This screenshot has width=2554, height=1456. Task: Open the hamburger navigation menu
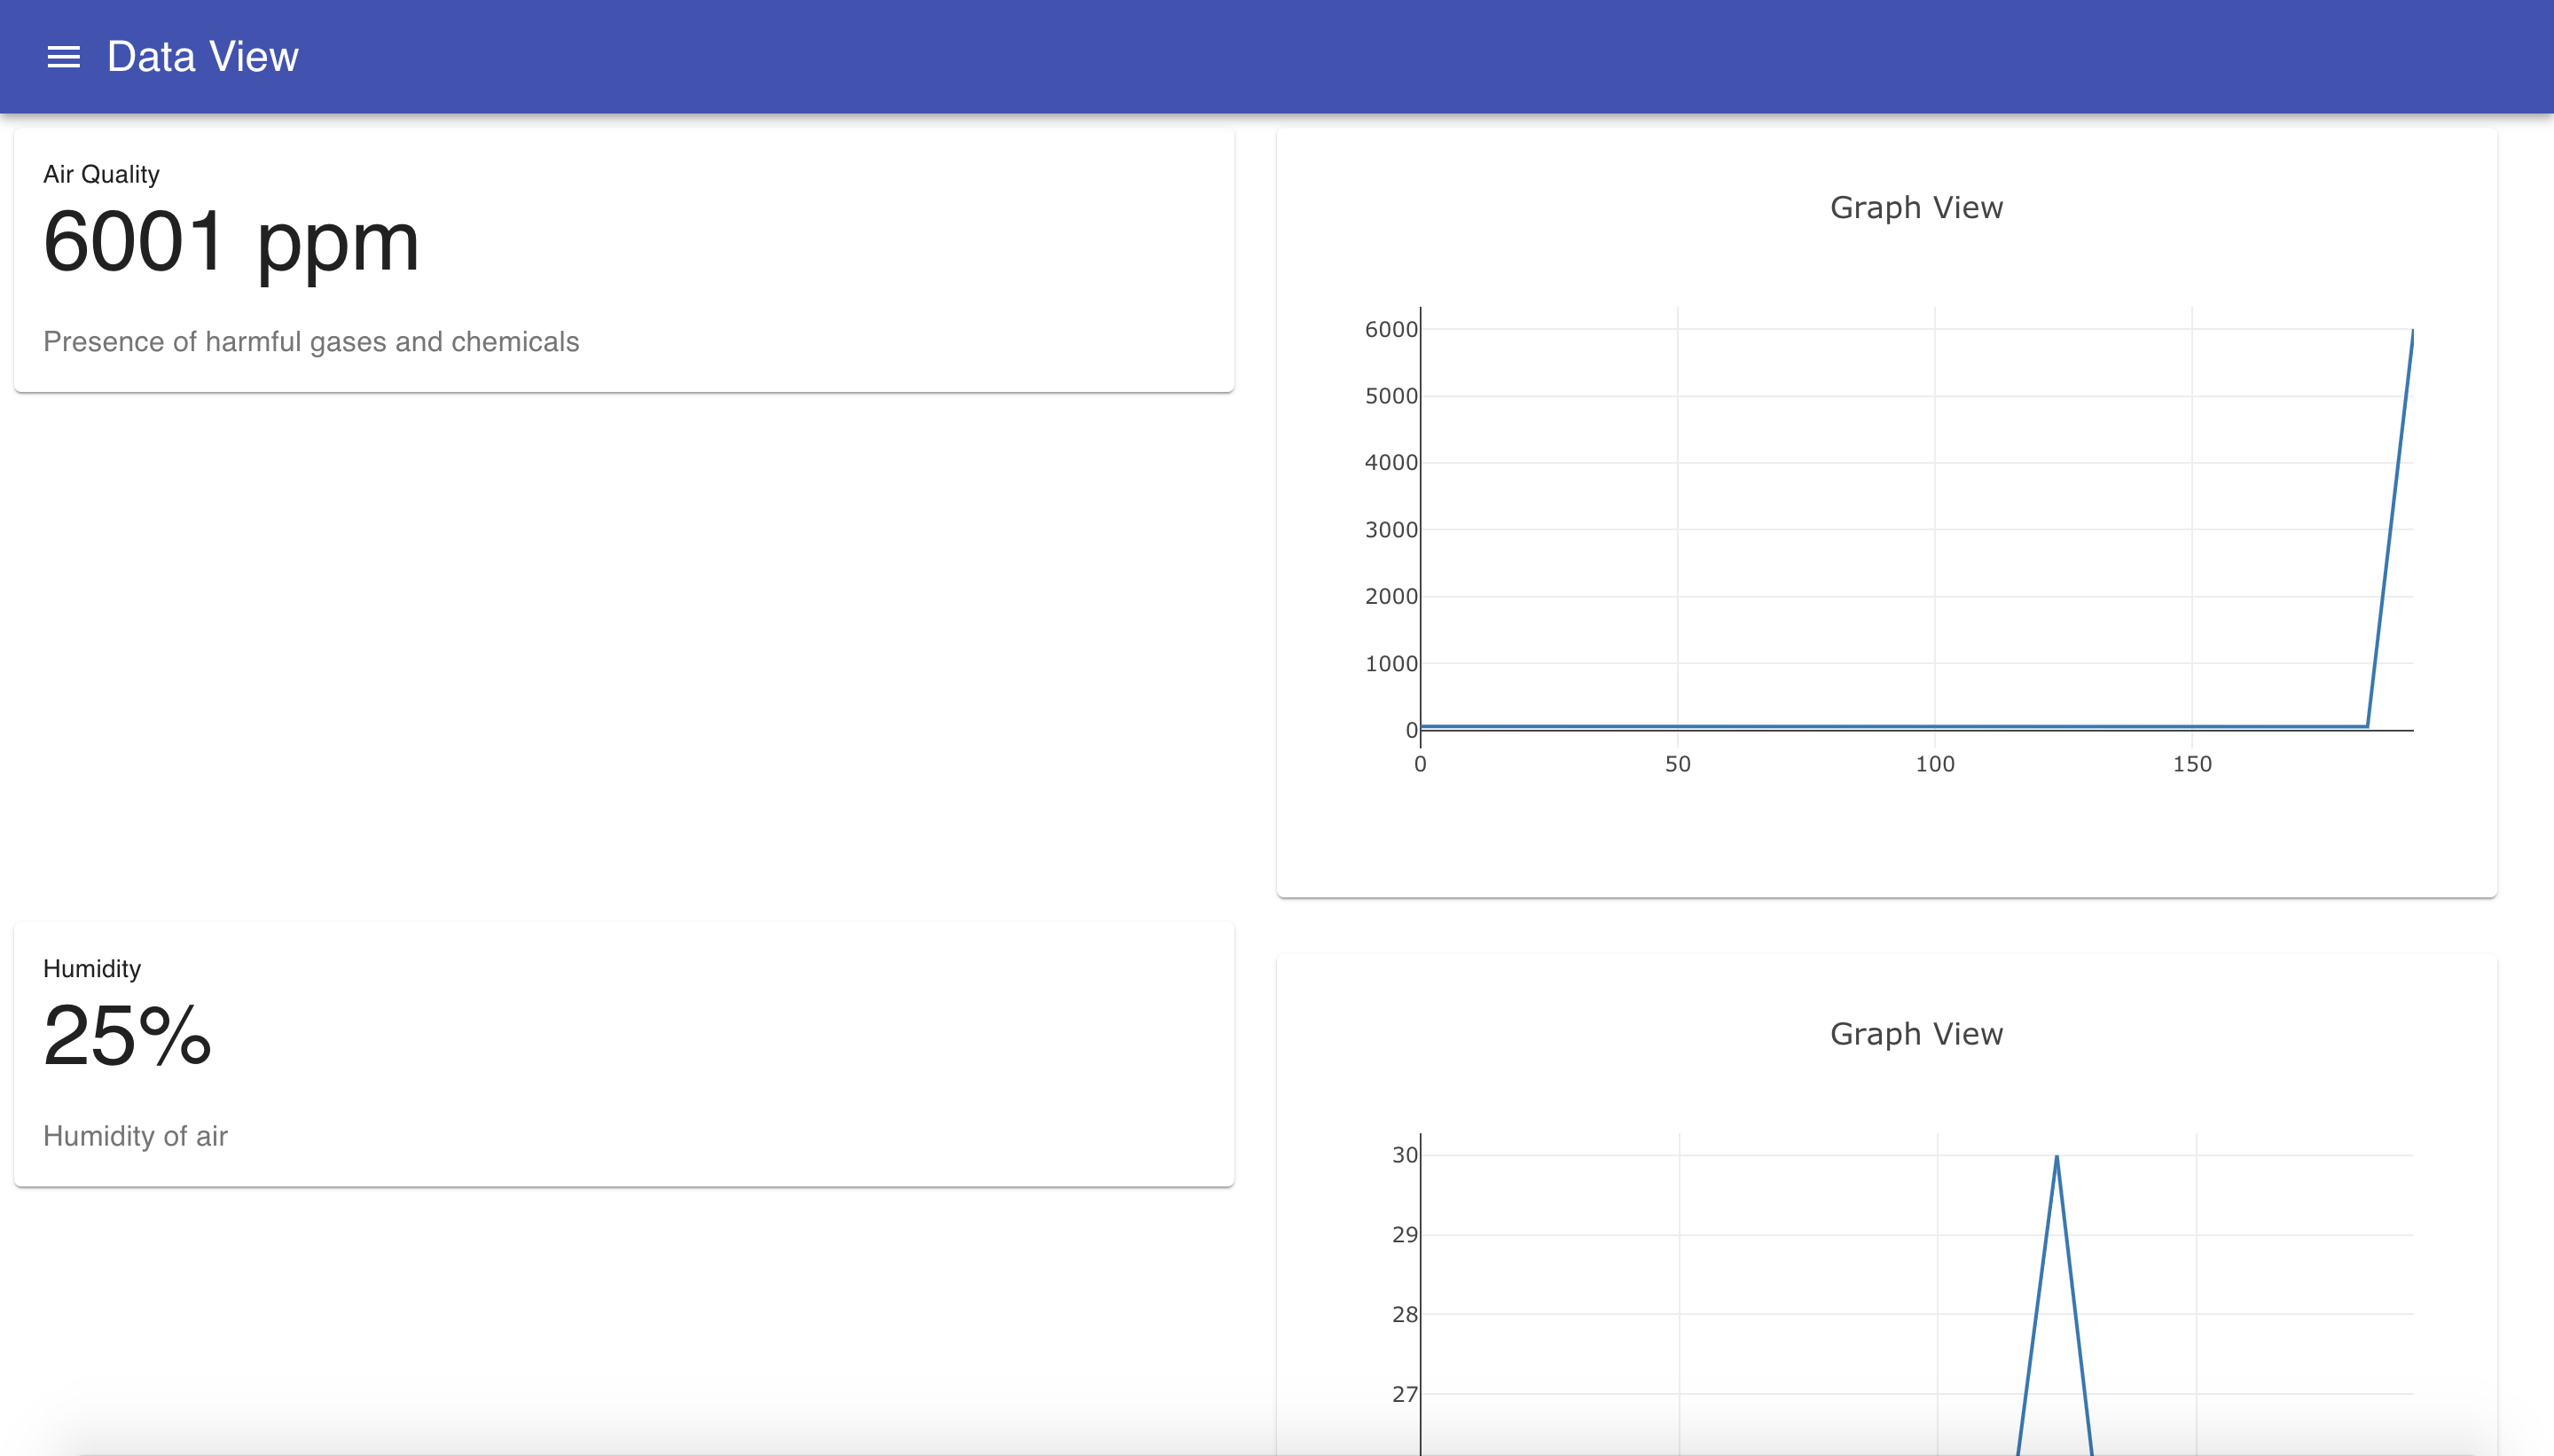63,57
